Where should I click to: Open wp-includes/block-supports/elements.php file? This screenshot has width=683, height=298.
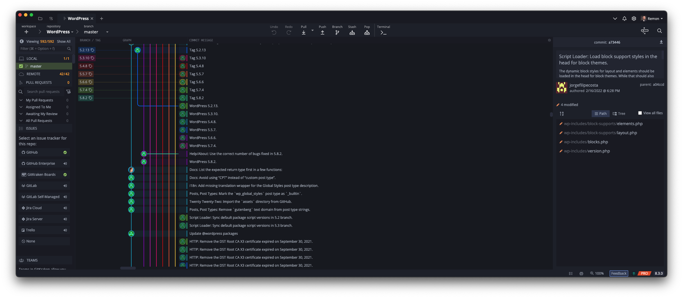(603, 124)
